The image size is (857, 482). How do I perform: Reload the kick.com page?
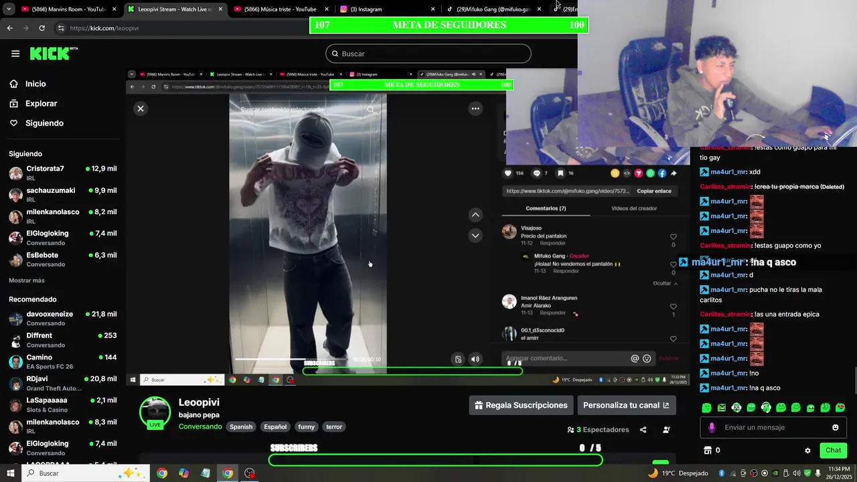coord(42,28)
